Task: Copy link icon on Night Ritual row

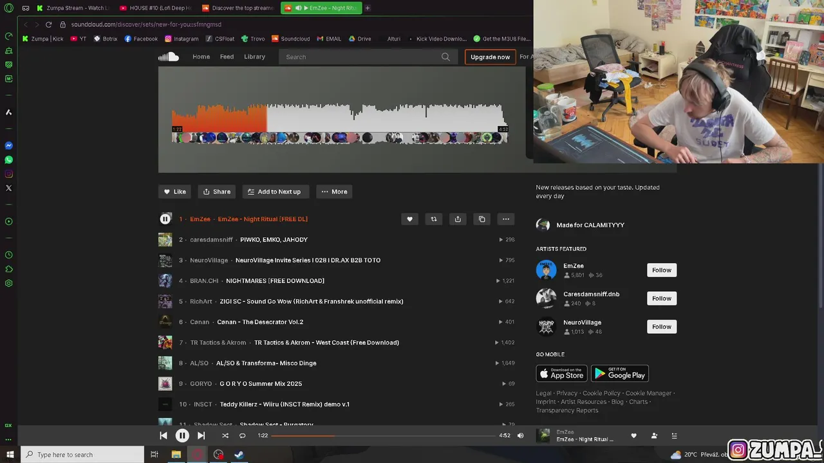Action: (x=482, y=219)
